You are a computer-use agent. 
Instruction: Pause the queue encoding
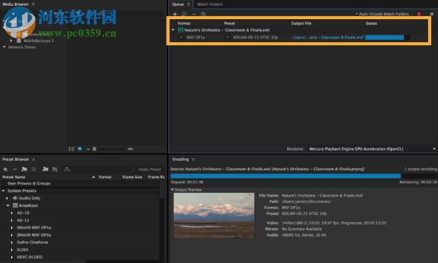pyautogui.click(x=432, y=14)
